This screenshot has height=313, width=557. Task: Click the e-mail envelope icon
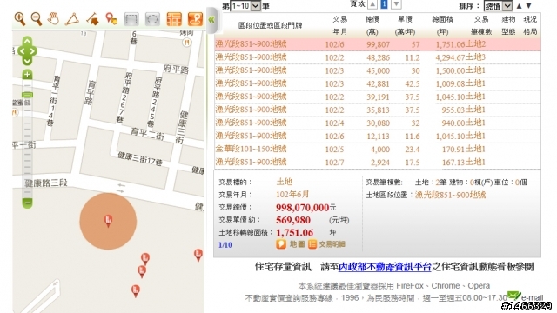pos(513,296)
